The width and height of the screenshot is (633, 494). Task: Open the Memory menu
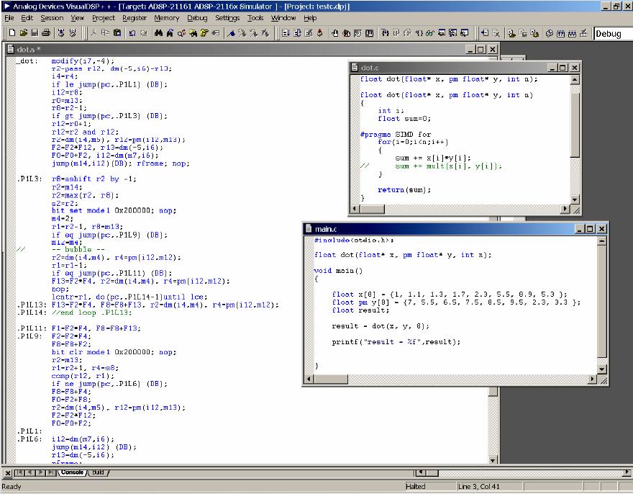point(167,18)
